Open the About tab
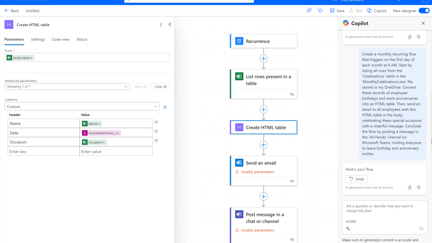The image size is (432, 243). click(x=82, y=39)
